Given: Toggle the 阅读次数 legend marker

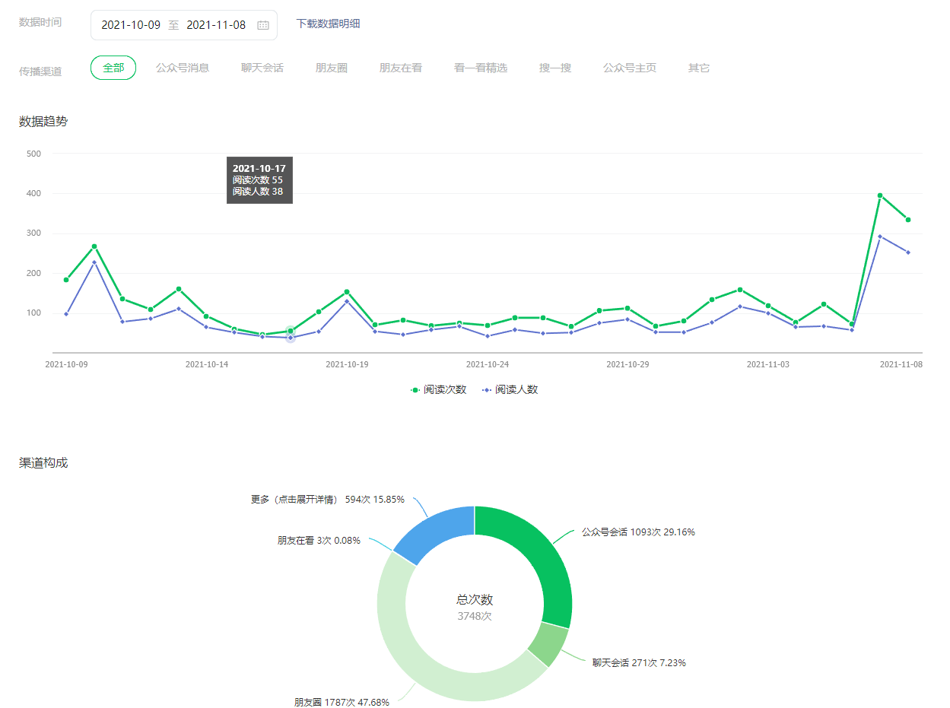Looking at the screenshot, I should [415, 389].
